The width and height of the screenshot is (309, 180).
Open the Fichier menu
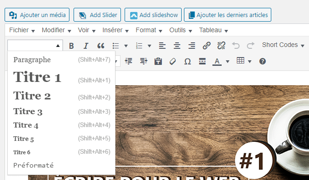pos(22,30)
